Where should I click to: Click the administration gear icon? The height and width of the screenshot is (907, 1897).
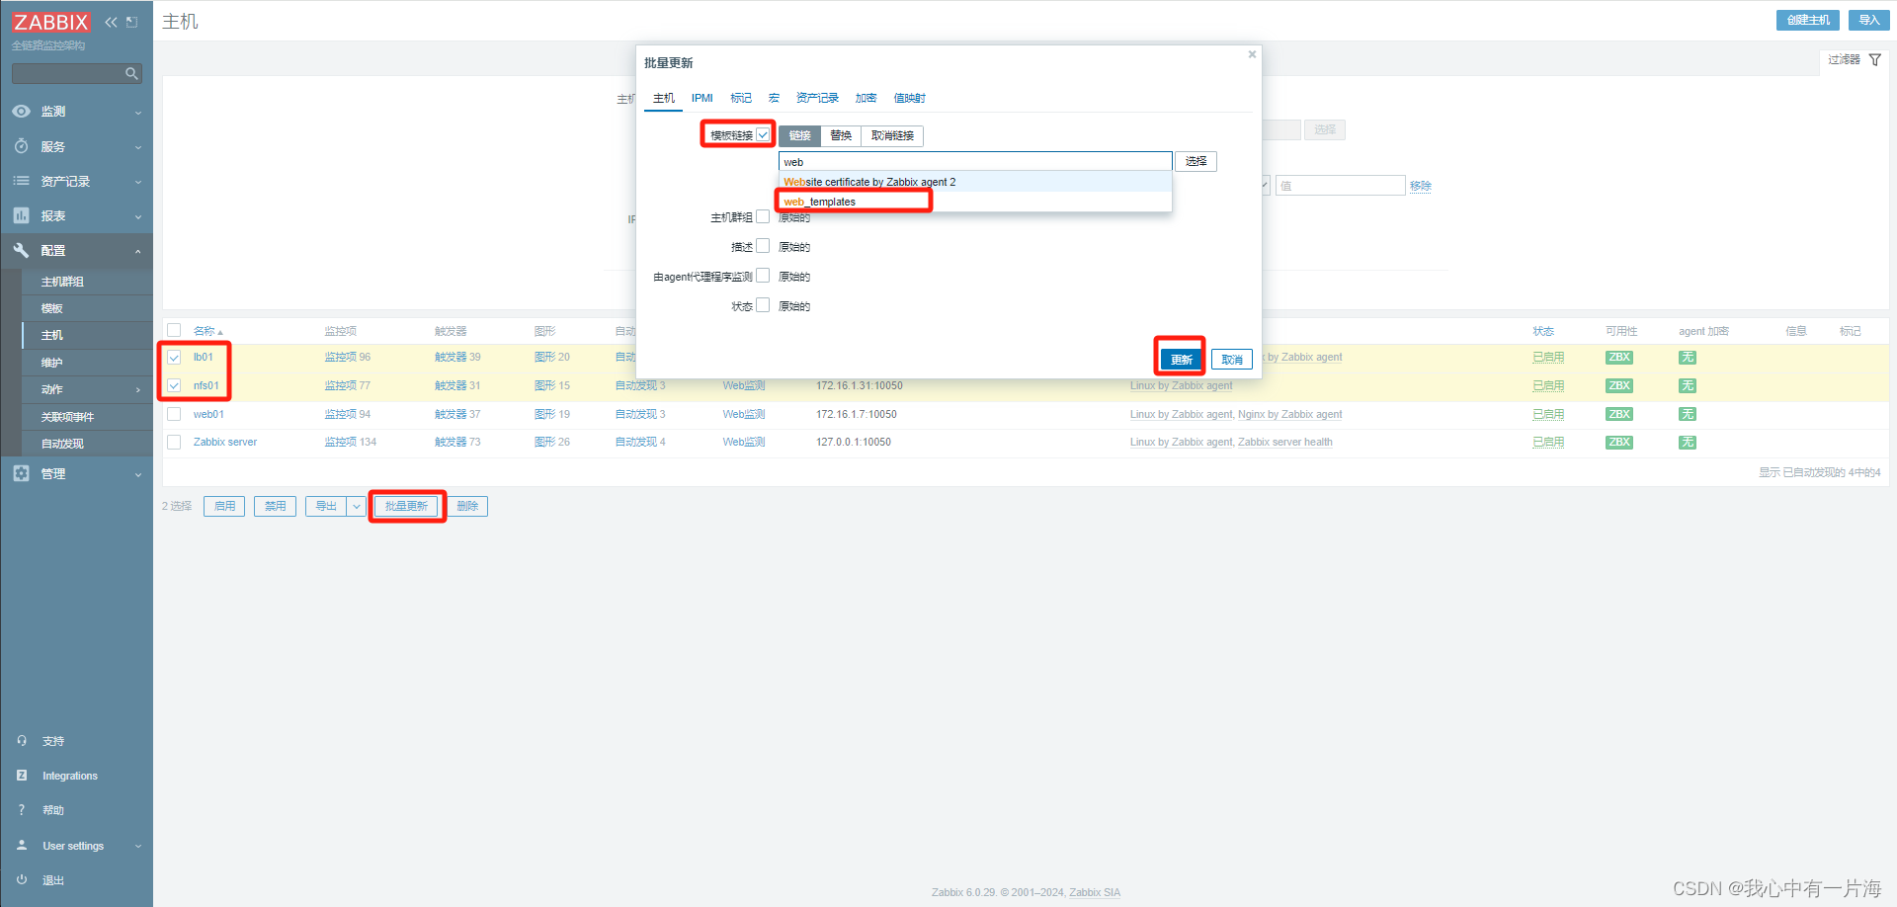pos(21,473)
